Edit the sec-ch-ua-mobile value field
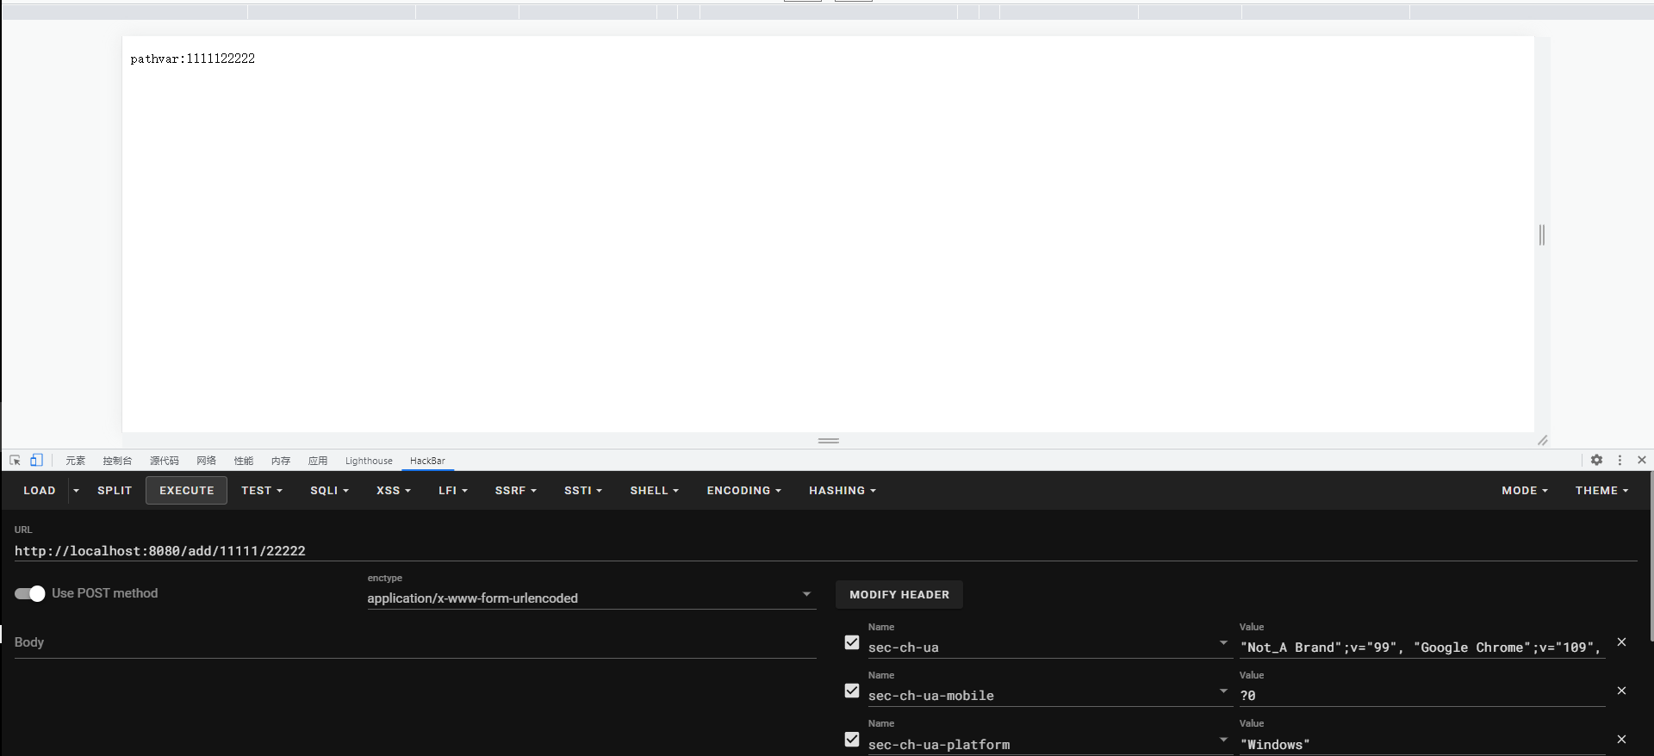1654x756 pixels. (1421, 696)
